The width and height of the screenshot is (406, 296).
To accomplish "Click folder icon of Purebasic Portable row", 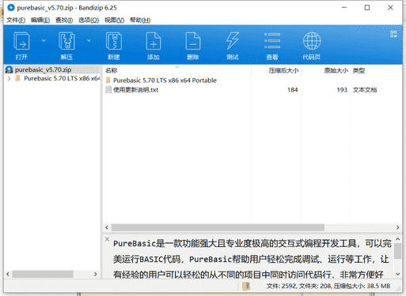I will click(x=108, y=80).
